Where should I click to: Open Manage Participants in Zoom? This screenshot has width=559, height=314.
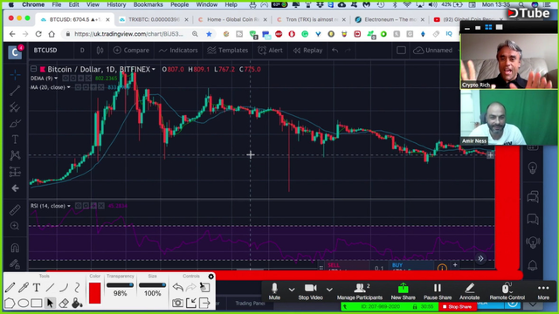tap(360, 291)
